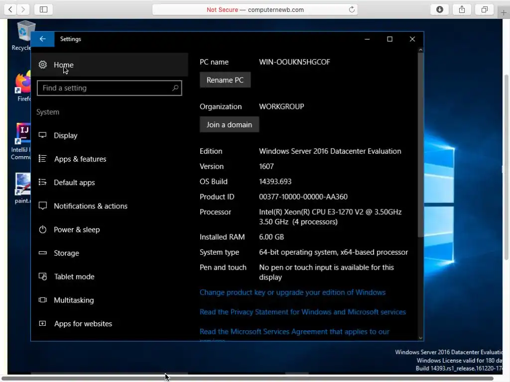510x382 pixels.
Task: Click the Settings back arrow
Action: tap(43, 39)
